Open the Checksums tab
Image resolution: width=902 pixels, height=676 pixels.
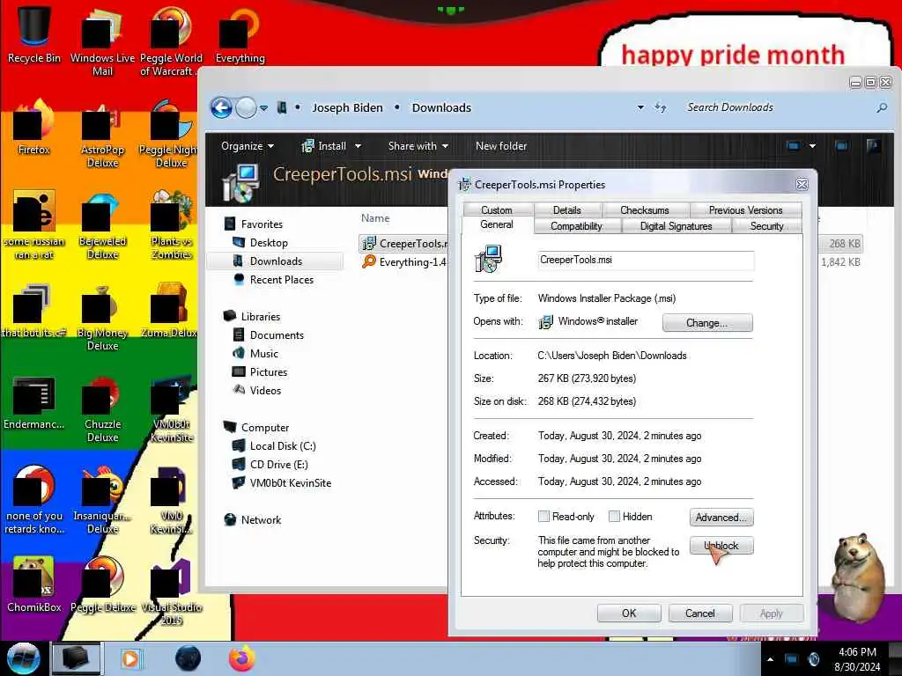point(645,210)
